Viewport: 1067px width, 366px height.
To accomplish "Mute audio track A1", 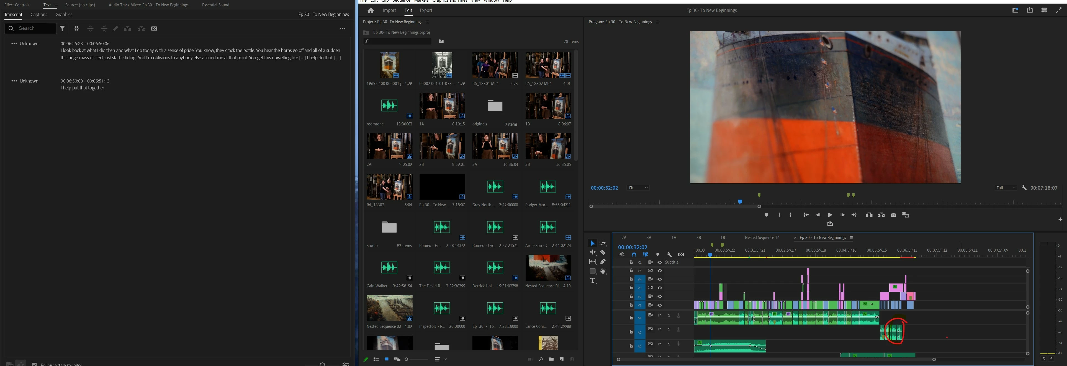I will click(660, 316).
